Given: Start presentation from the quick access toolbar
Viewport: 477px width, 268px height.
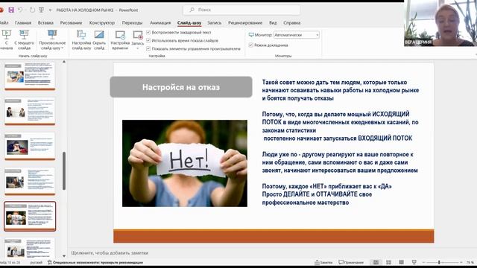Looking at the screenshot, I should [42, 10].
